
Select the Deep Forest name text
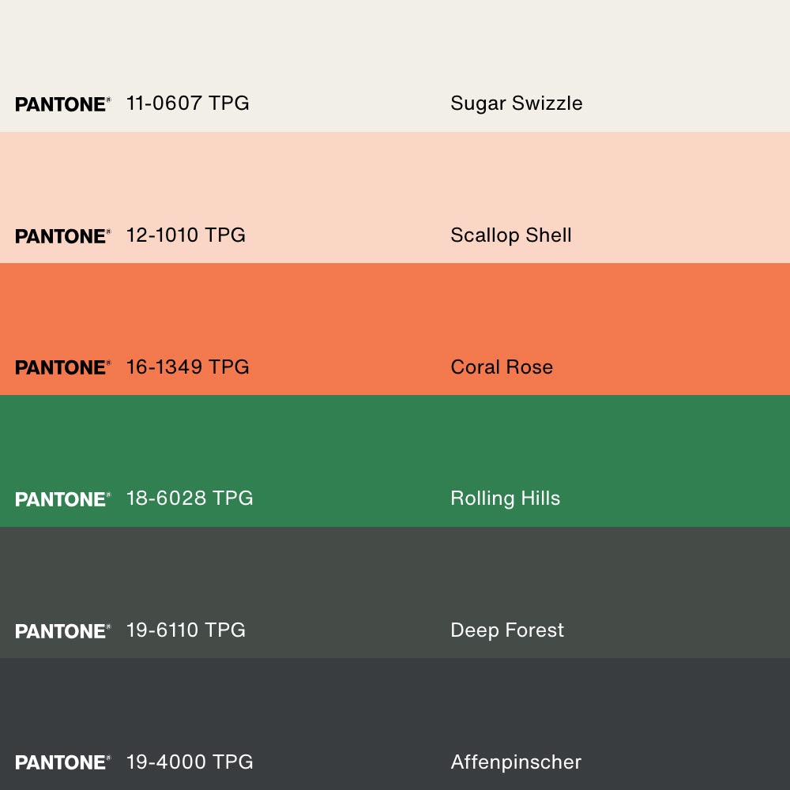507,630
